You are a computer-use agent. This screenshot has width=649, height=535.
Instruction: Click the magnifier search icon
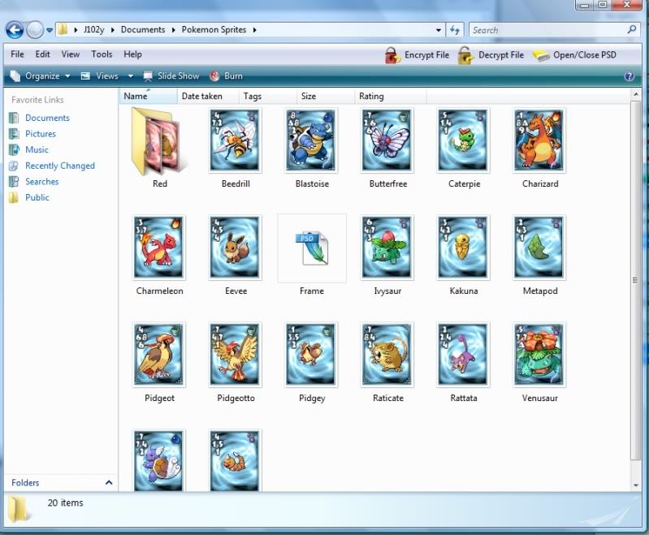tap(632, 29)
